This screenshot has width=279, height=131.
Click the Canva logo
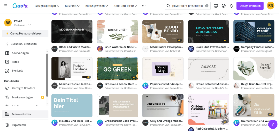coord(20,6)
